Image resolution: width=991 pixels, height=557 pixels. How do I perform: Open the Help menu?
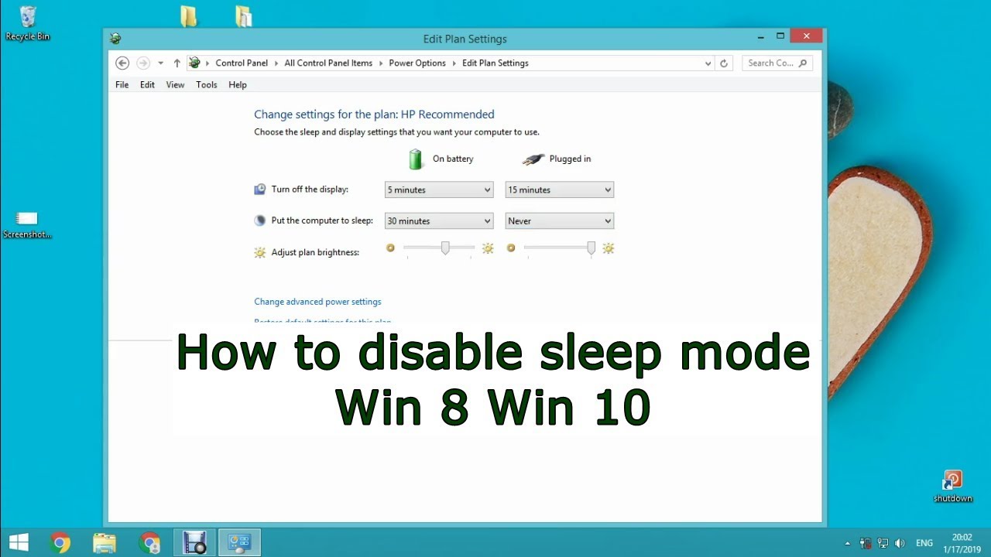[238, 85]
